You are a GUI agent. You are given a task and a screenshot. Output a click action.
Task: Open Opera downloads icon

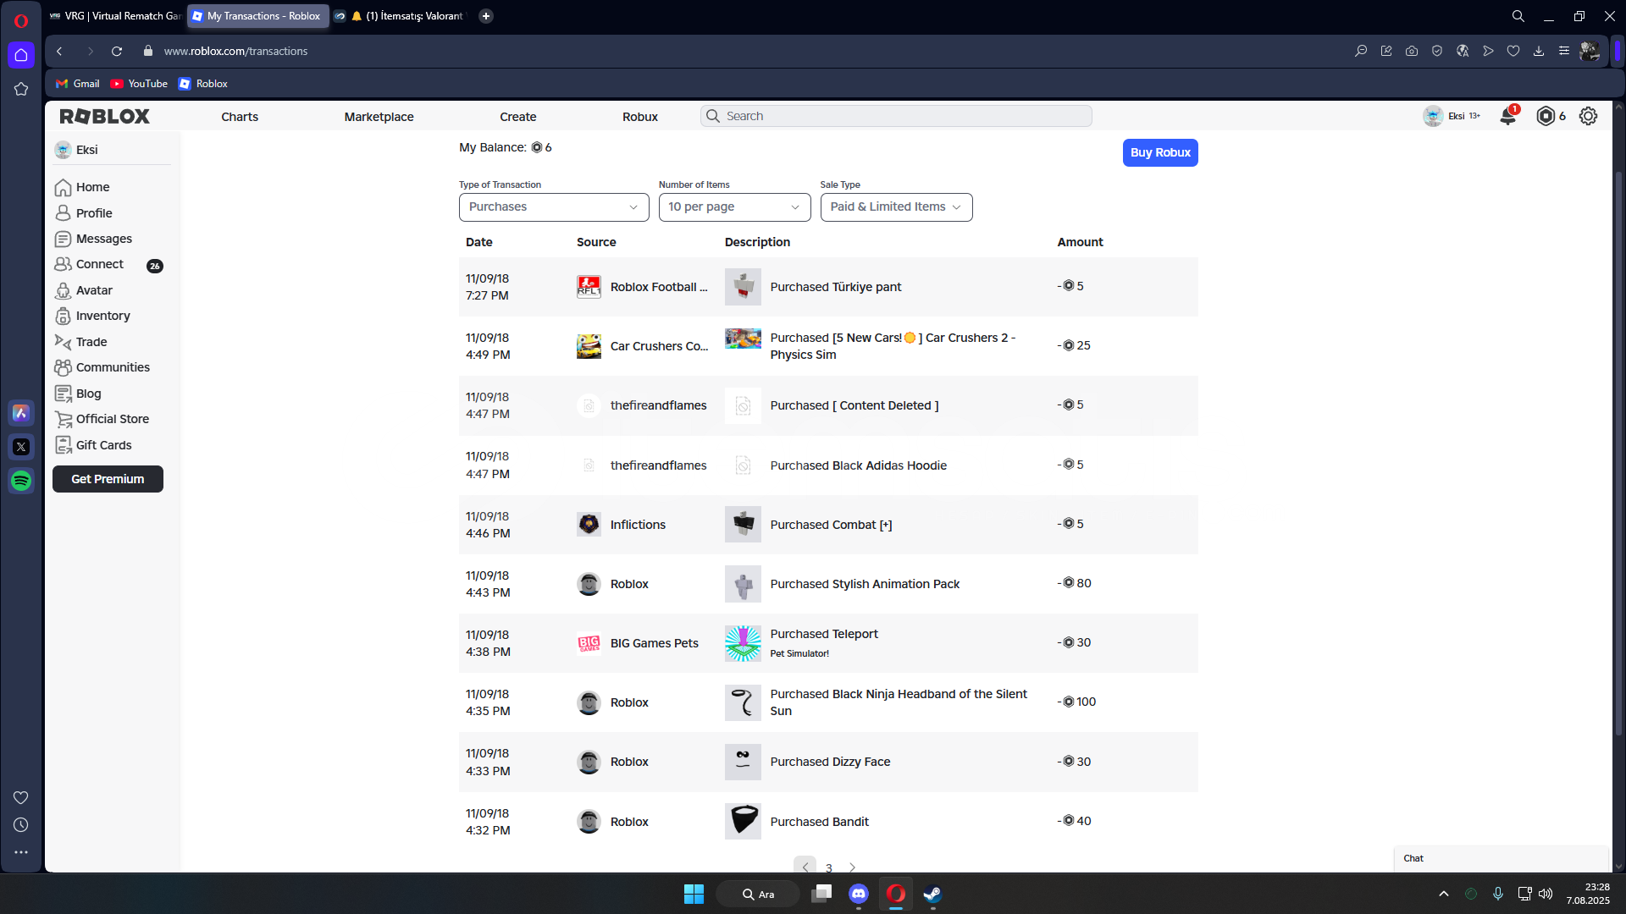[1539, 52]
